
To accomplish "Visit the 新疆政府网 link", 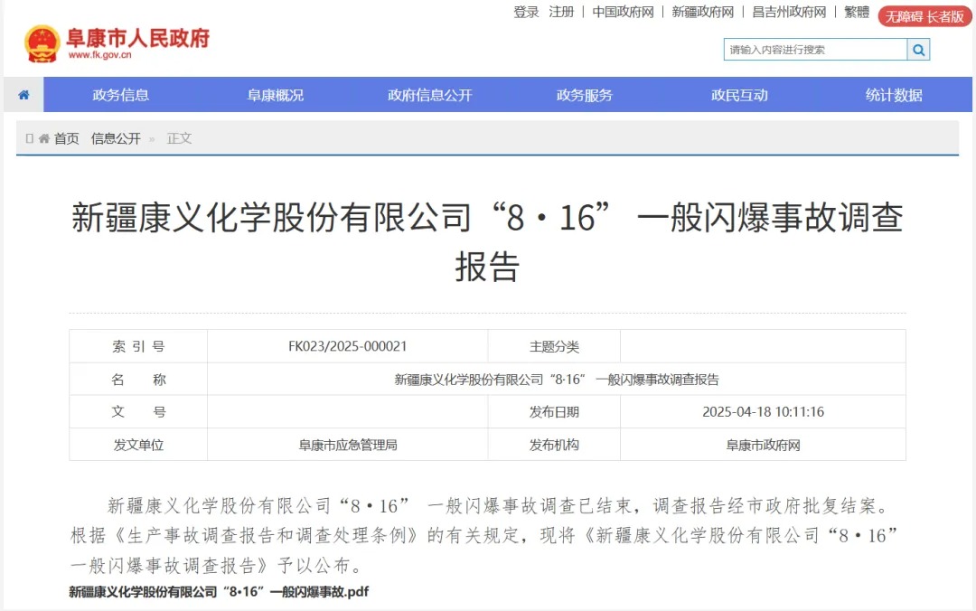I will click(x=703, y=12).
